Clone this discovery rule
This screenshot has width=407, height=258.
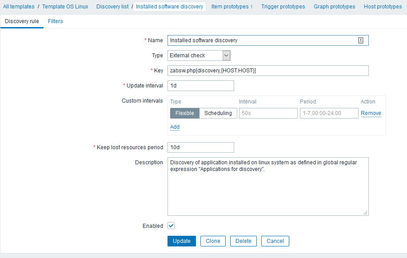tap(213, 241)
